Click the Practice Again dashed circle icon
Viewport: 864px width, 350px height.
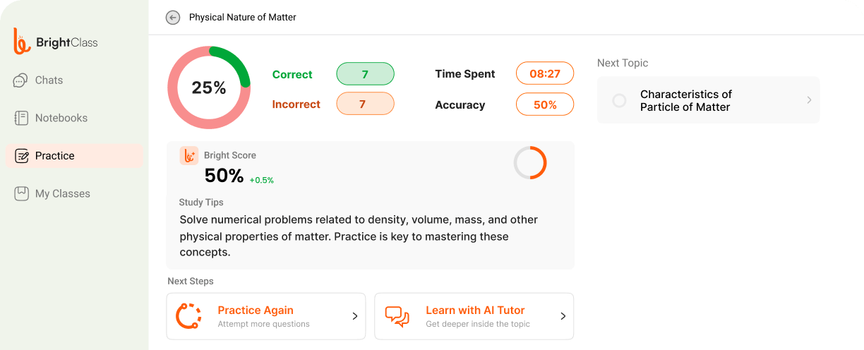pos(188,316)
